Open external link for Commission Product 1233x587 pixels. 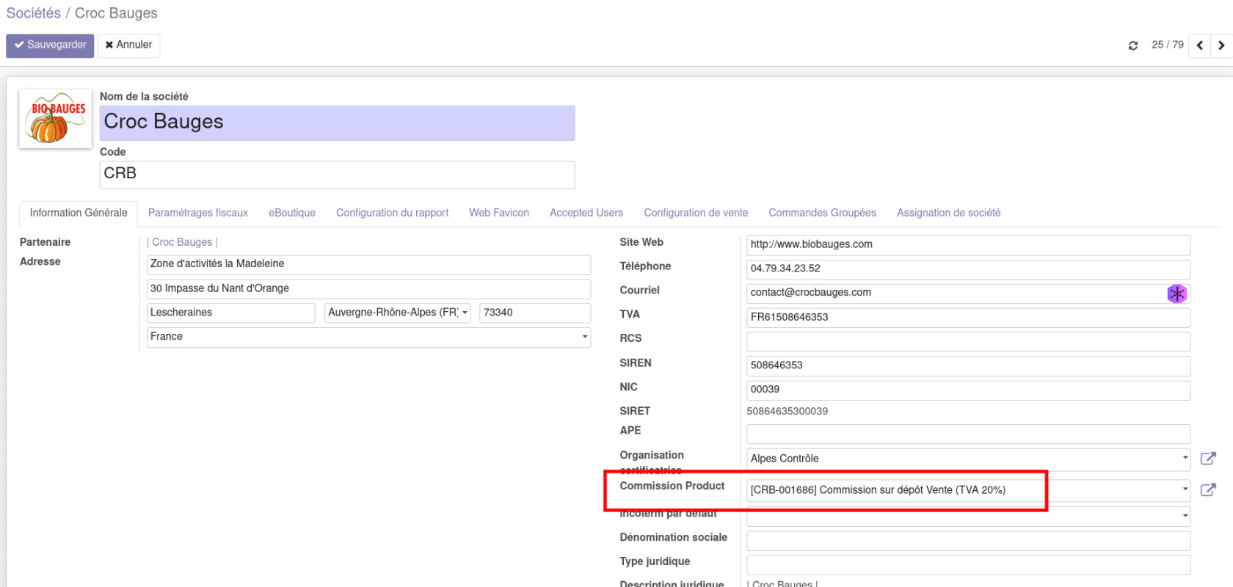(1208, 490)
